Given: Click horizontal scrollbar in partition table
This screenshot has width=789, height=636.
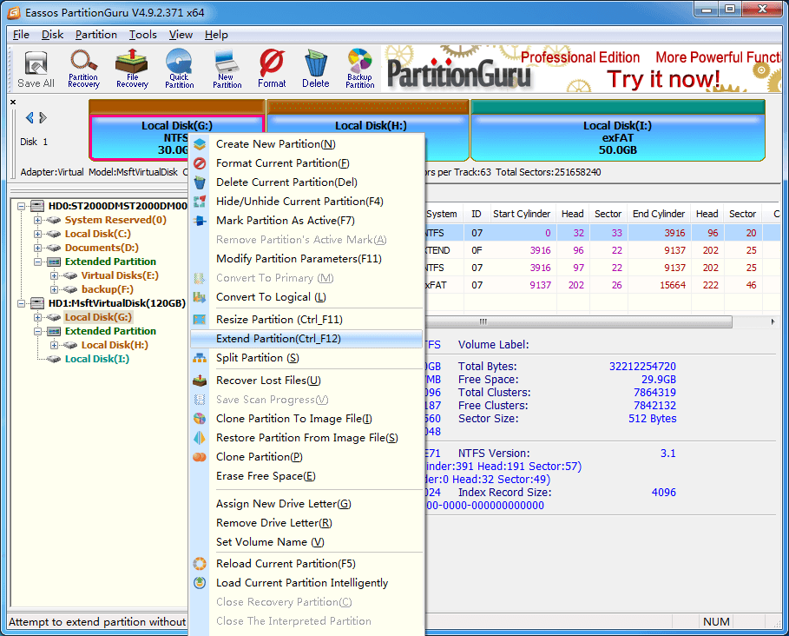Looking at the screenshot, I should point(578,321).
